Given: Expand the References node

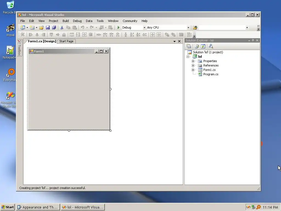Looking at the screenshot, I should pos(193,65).
